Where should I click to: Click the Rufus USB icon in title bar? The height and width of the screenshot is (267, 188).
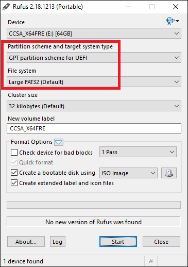tap(6, 7)
